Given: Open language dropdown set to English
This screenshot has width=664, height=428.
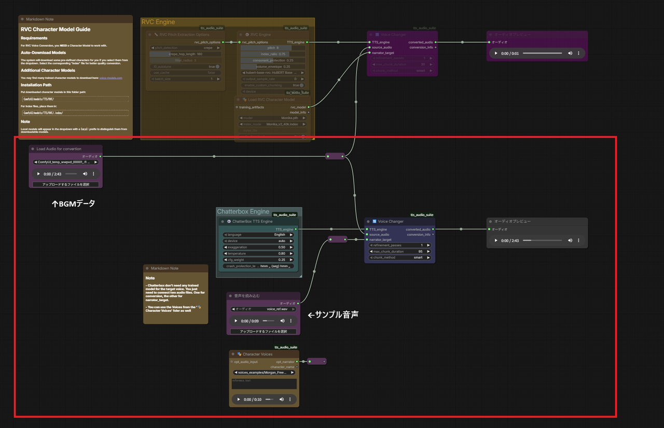Looking at the screenshot, I should 258,234.
